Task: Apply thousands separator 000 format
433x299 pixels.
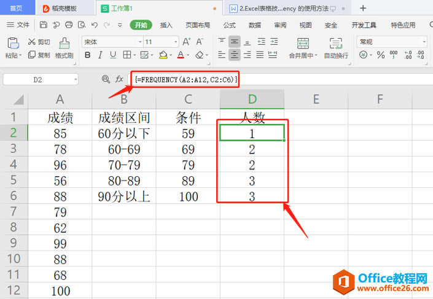Action: [x=394, y=55]
